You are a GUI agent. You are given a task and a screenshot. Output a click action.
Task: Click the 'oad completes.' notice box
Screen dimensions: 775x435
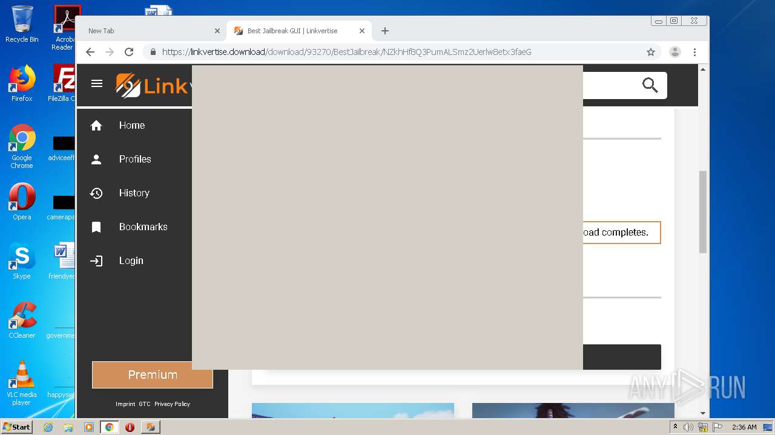pos(622,233)
